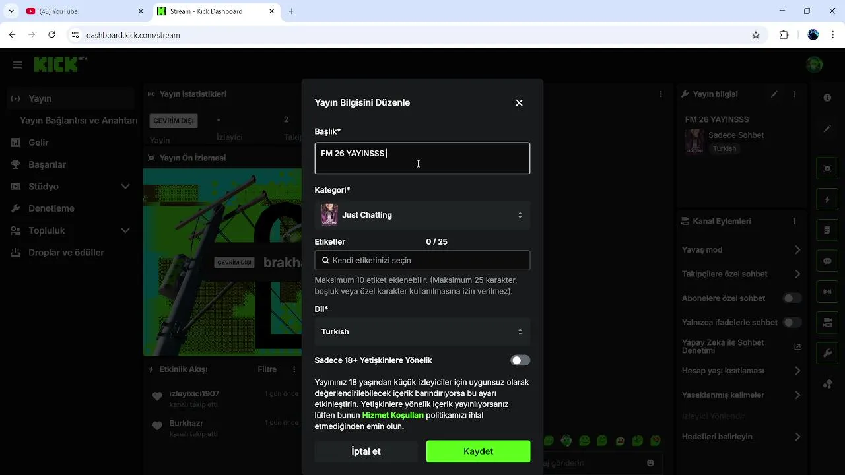This screenshot has height=475, width=845.
Task: Click the camera widget icon in sidebar
Action: 827,323
